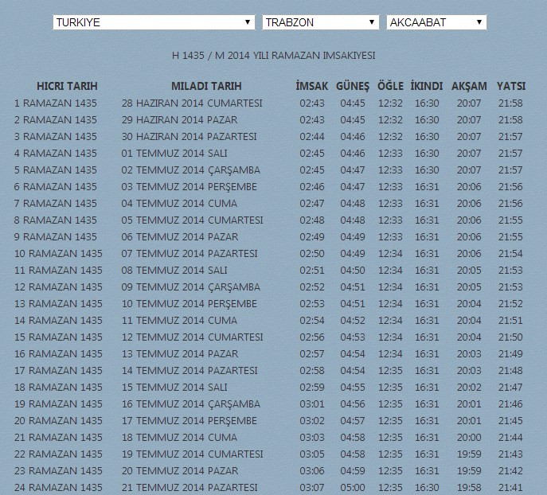Click the HICRI TARIH column header
This screenshot has width=547, height=495.
pos(65,86)
